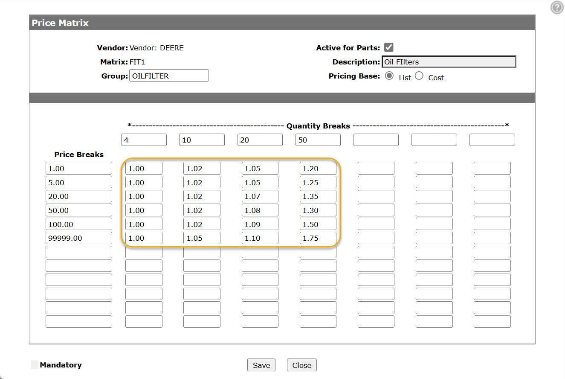The image size is (565, 379).
Task: Click the first empty quantity break field after 50
Action: (x=376, y=140)
